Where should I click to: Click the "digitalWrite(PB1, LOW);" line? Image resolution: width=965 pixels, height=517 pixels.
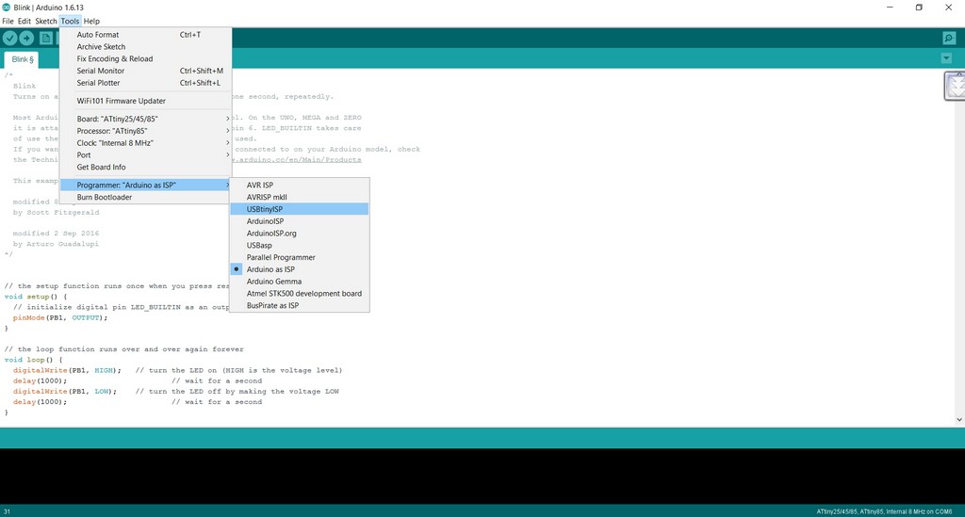[x=65, y=391]
